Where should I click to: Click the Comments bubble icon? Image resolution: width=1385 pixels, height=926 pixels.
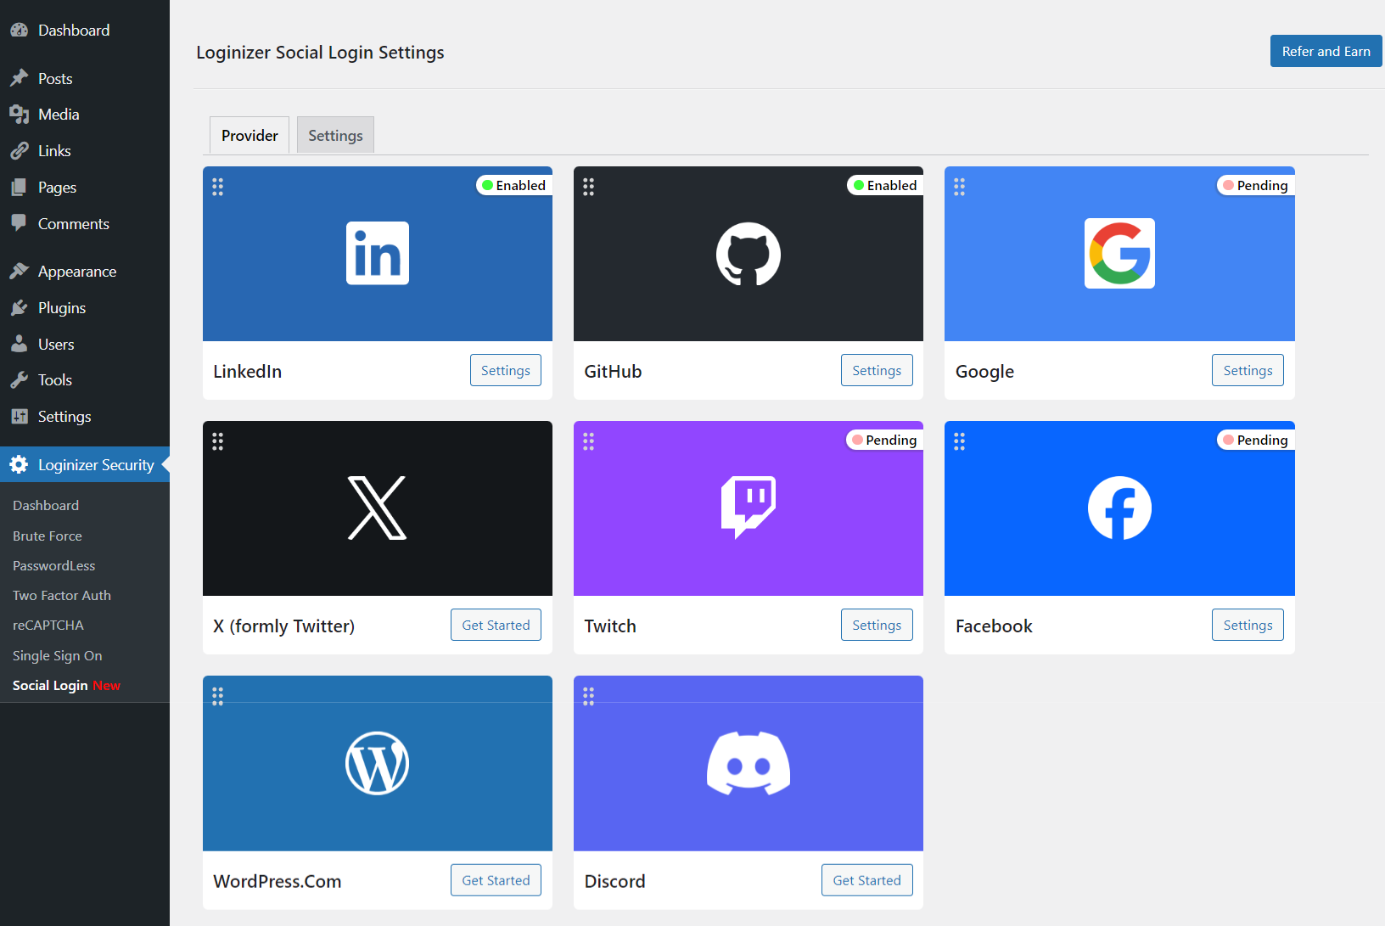click(19, 223)
